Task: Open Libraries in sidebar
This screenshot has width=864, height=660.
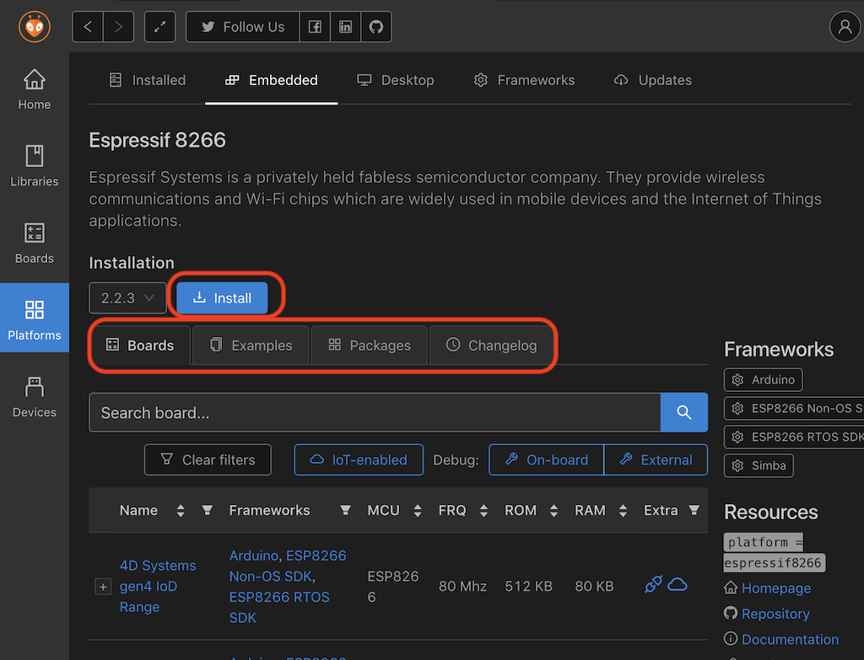Action: (34, 166)
